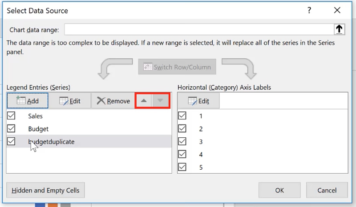The height and width of the screenshot is (207, 356).
Task: Remove the selected series
Action: (x=113, y=101)
